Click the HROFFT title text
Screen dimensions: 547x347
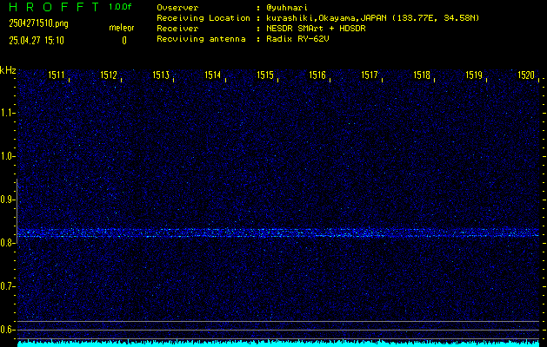pos(54,7)
